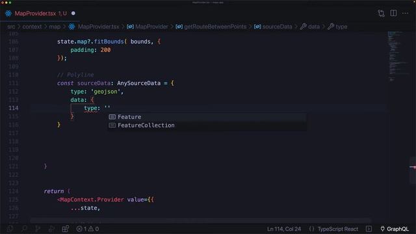Screen dimensions: 416x234
Task: Open Search icon in bottom bar
Action: 24,229
